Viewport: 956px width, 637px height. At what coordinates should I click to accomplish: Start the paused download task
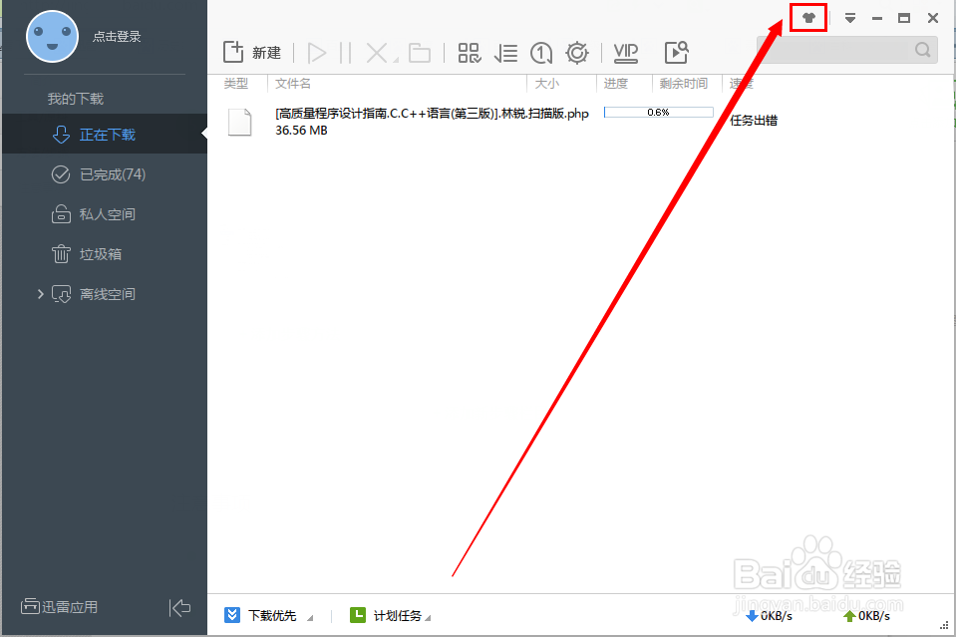coord(317,52)
